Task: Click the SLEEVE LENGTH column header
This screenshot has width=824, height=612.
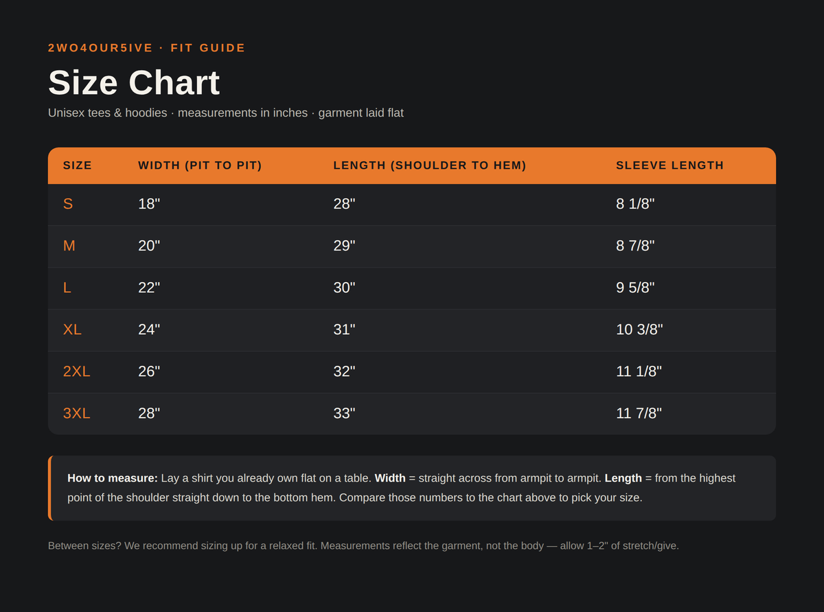Action: click(670, 165)
